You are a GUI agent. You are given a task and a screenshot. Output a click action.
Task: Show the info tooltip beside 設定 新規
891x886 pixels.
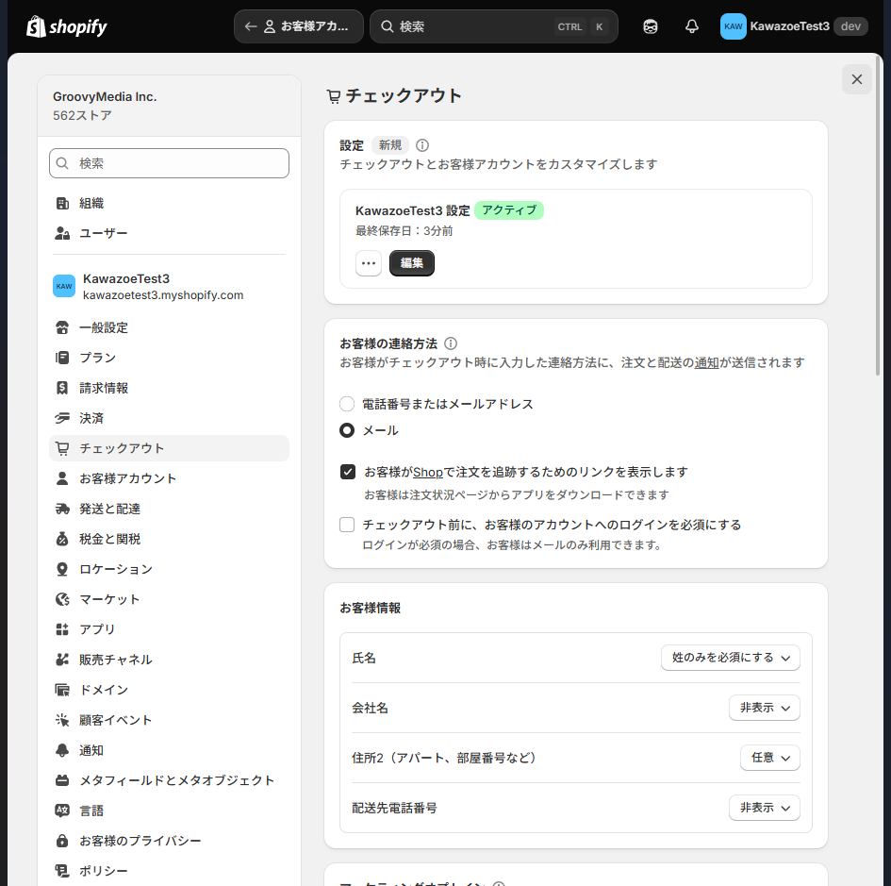[x=421, y=145]
